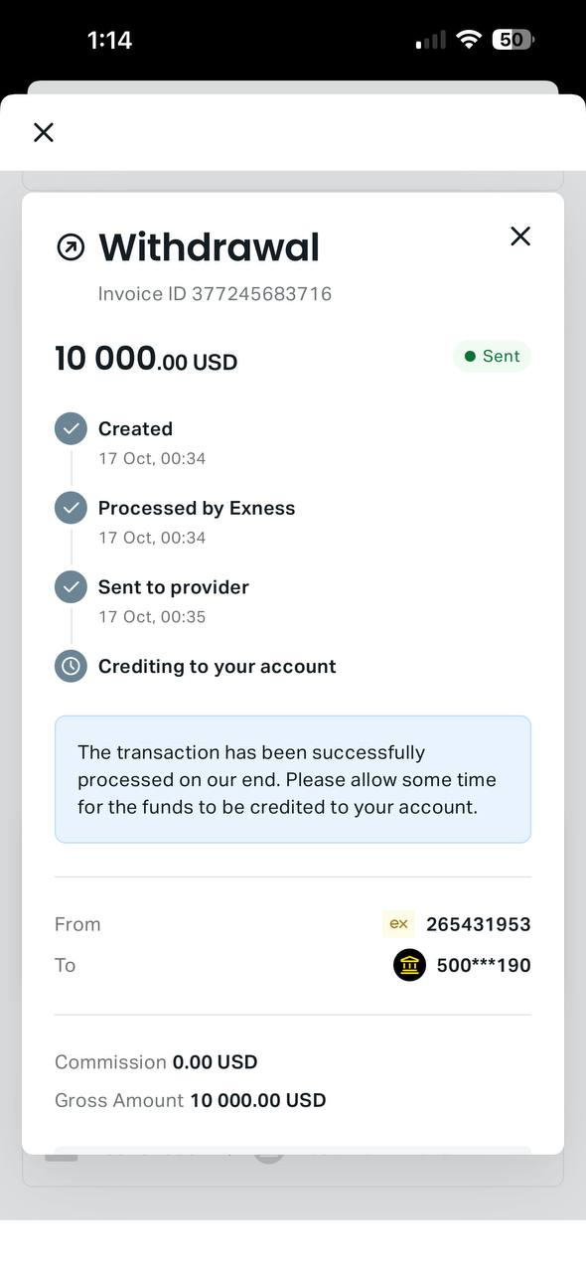Viewport: 586px width, 1272px height.
Task: Tap the Exness 'ex' account logo
Action: tap(398, 924)
